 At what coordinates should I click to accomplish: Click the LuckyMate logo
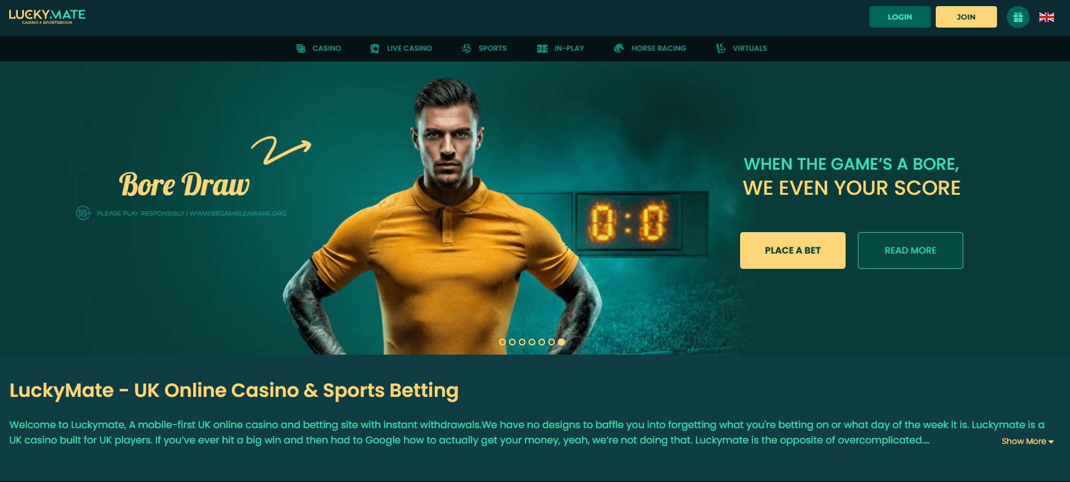point(47,17)
